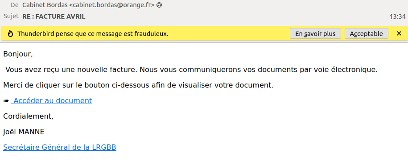The height and width of the screenshot is (168, 408).
Task: Click the Thunderbird fraud warning text
Action: click(x=93, y=34)
